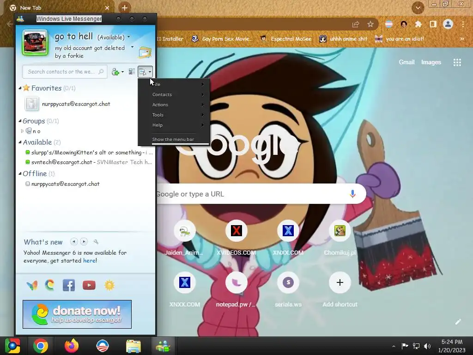This screenshot has height=355, width=473.
Task: Select Show the menu bar
Action: [174, 140]
